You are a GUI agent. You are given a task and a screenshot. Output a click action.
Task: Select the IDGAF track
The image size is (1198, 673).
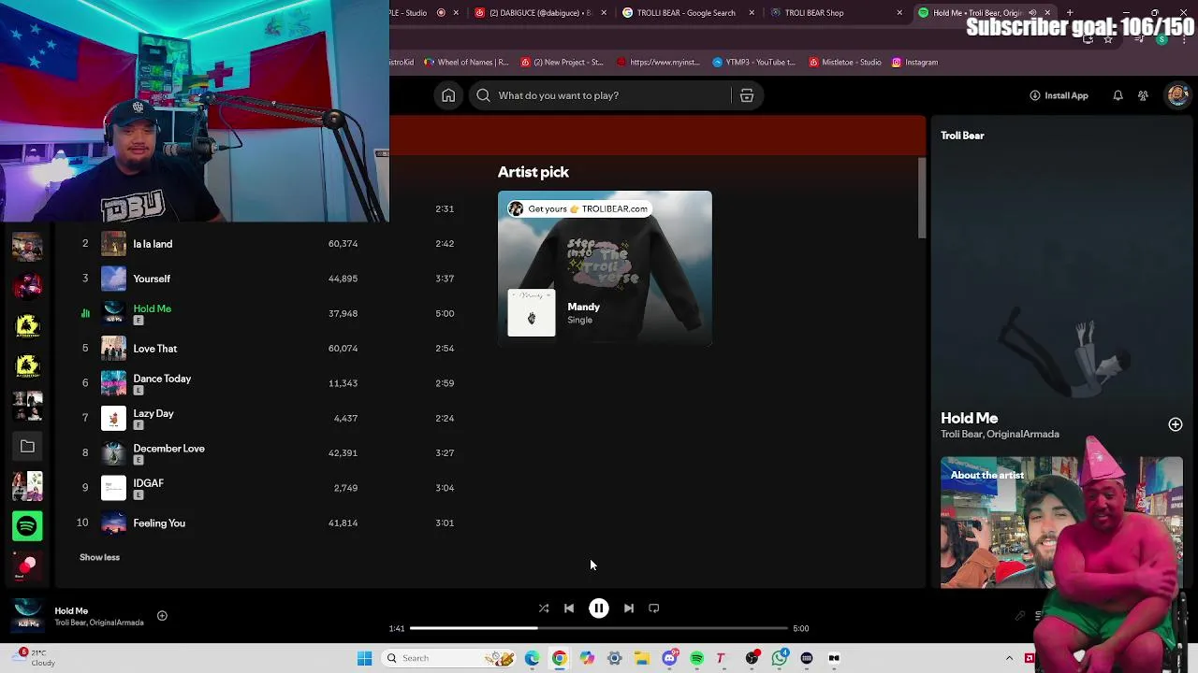click(x=267, y=488)
